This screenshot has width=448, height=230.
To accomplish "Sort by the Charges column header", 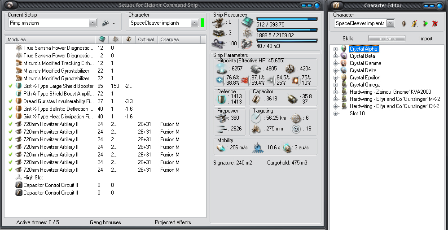I will tap(179, 39).
